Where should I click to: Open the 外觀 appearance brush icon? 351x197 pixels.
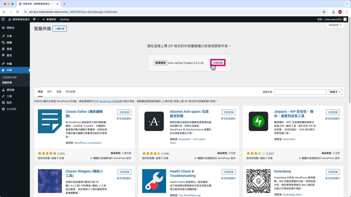pos(3,64)
